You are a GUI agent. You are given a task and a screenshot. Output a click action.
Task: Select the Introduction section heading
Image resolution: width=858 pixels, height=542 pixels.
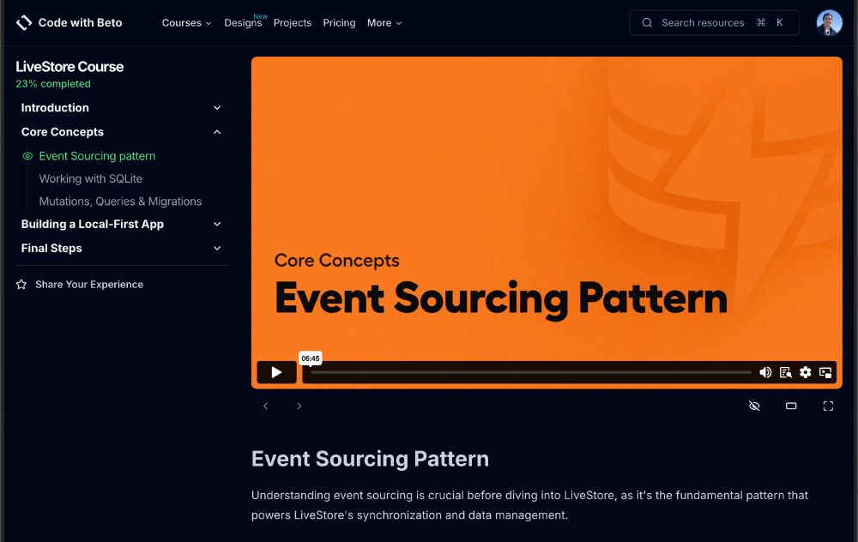(x=55, y=108)
